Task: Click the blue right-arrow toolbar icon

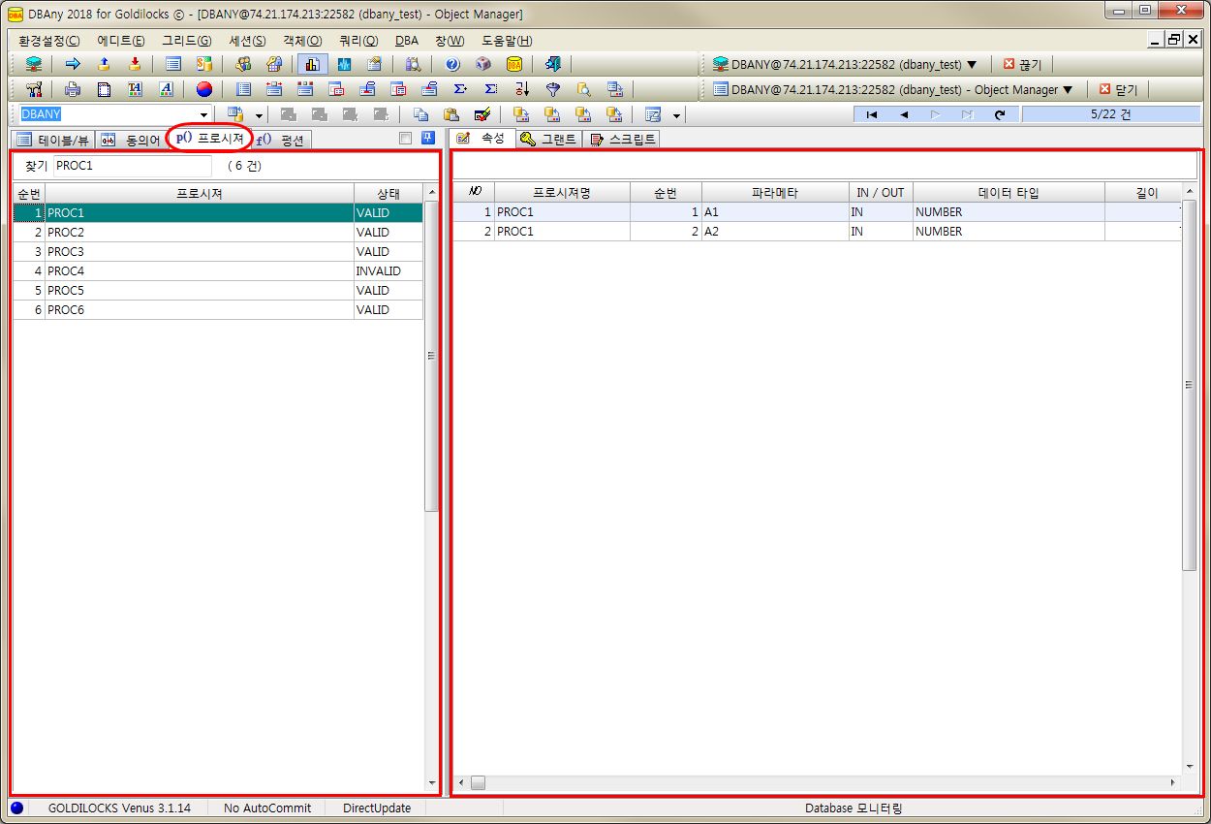Action: coord(73,64)
